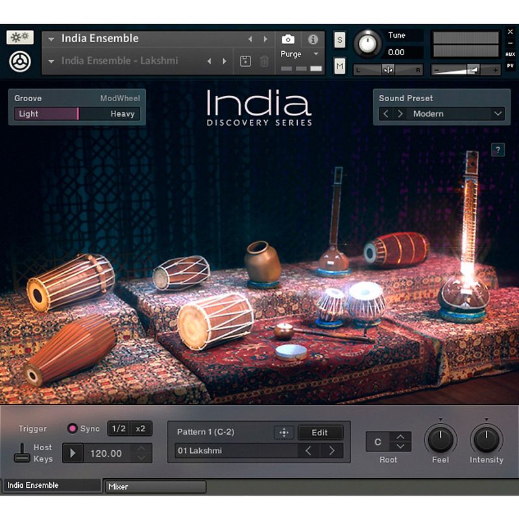The height and width of the screenshot is (519, 519).
Task: Expand the India Ensemble instrument dropdown arrow
Action: coord(51,39)
